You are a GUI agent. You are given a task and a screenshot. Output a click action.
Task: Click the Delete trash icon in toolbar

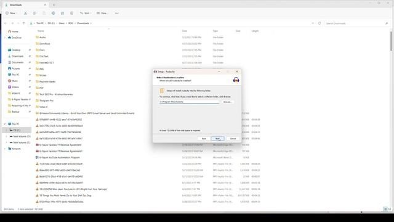tap(71, 13)
